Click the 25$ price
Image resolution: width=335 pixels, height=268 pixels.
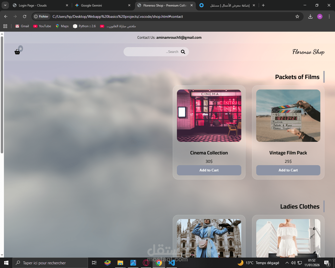point(288,161)
